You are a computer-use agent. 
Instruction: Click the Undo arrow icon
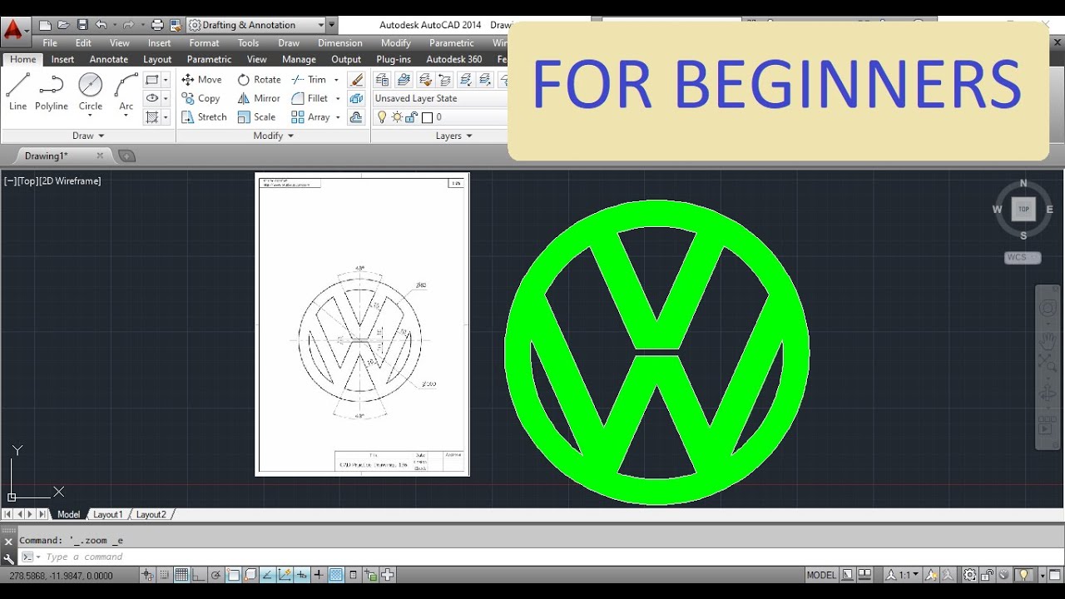101,25
